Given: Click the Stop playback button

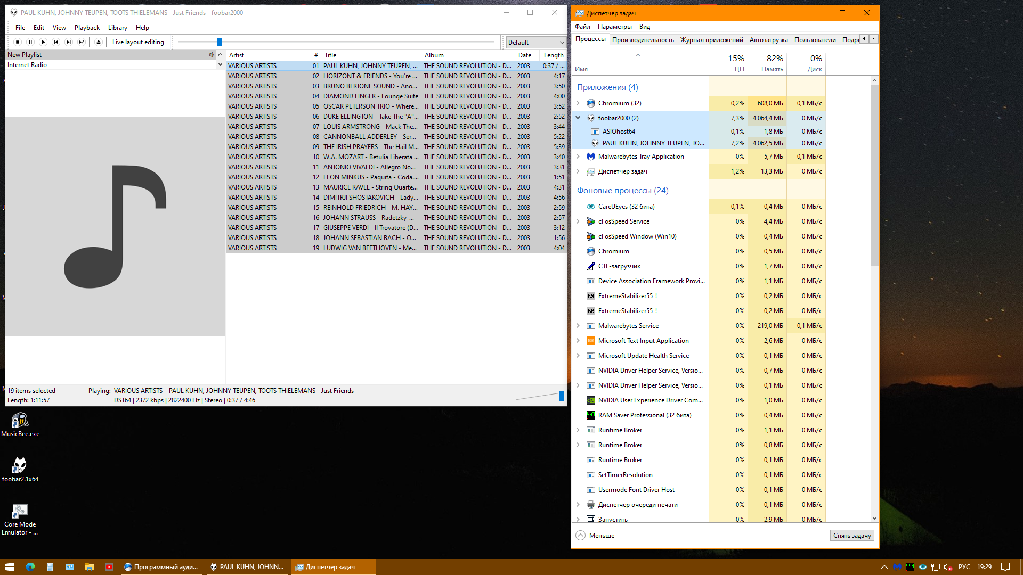Looking at the screenshot, I should (x=18, y=42).
